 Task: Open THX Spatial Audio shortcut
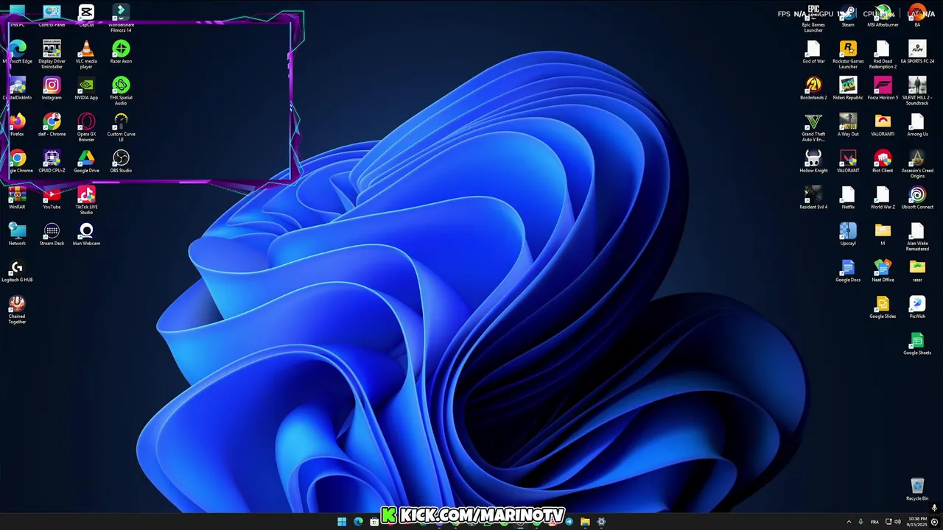pos(121,91)
